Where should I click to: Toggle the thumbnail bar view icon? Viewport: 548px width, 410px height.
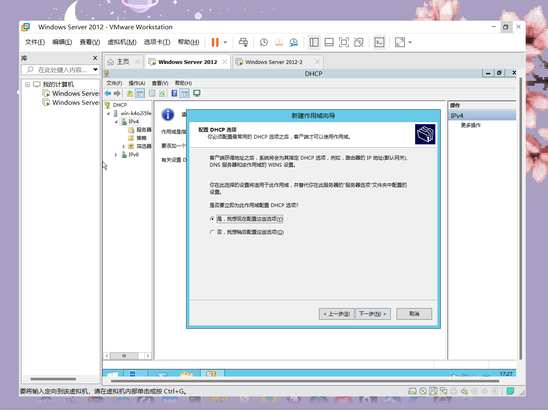coord(329,42)
